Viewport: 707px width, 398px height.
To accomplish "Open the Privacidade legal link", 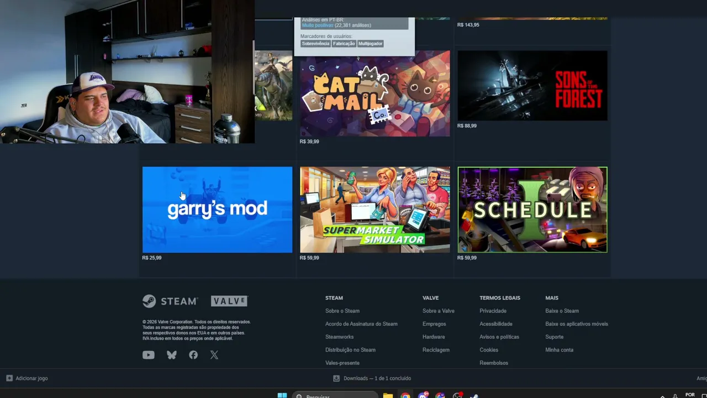I will pos(493,311).
